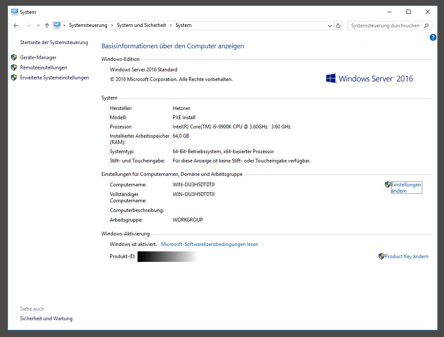Open the address bar history dropdown

pos(330,26)
